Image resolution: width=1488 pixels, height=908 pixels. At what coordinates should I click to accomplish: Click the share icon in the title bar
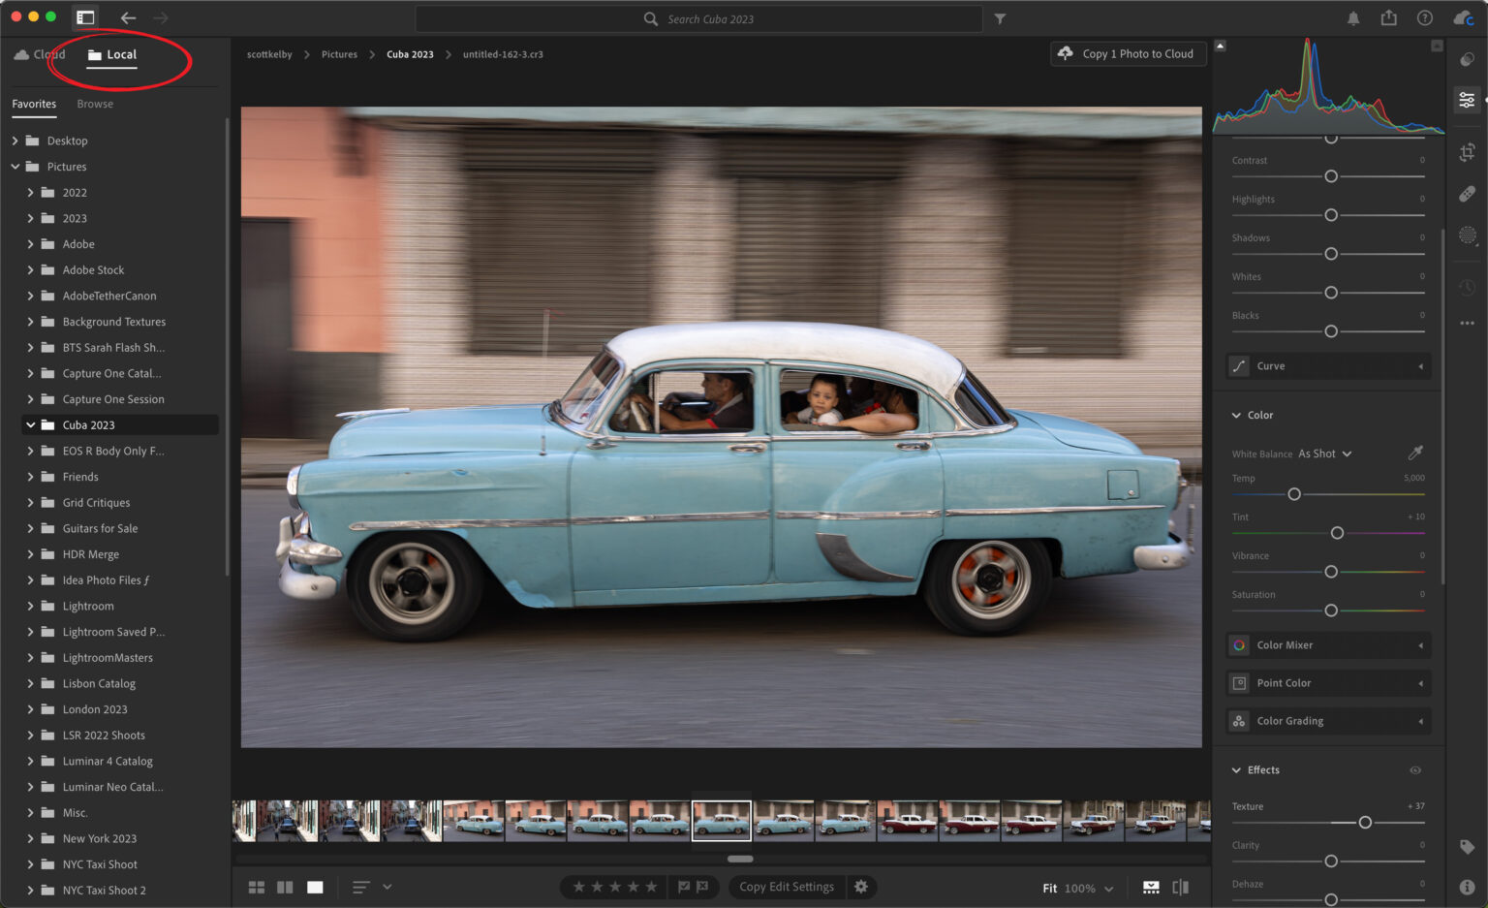click(1388, 16)
